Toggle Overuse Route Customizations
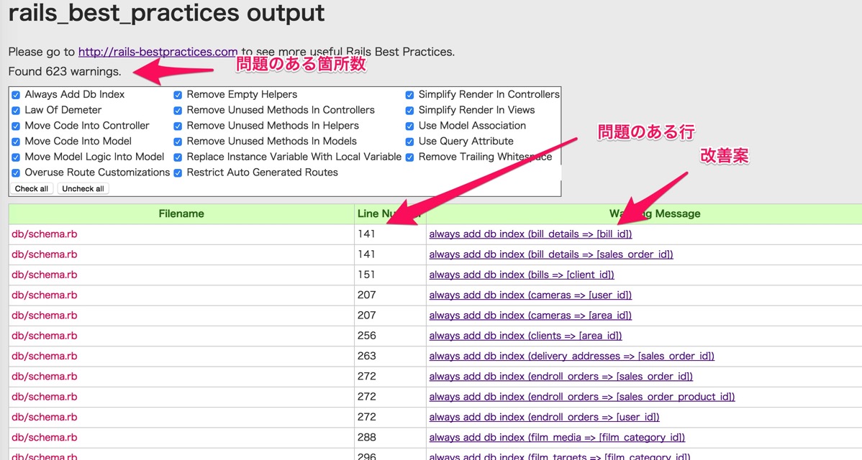The width and height of the screenshot is (862, 460). click(x=15, y=172)
